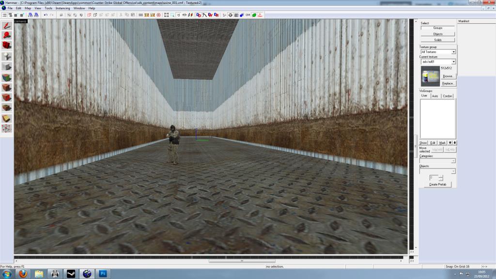
Task: Click the red circle radius culling icon
Action: coord(158,15)
